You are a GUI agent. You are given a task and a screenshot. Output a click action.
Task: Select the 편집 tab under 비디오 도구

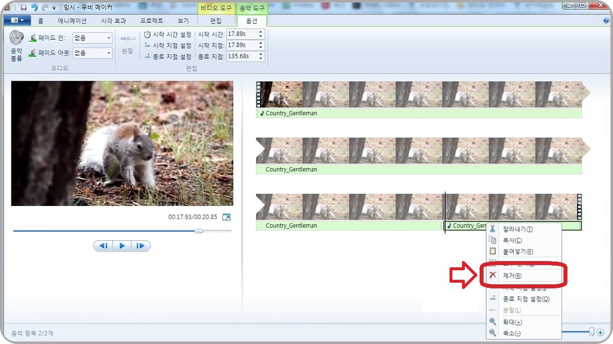pos(216,20)
